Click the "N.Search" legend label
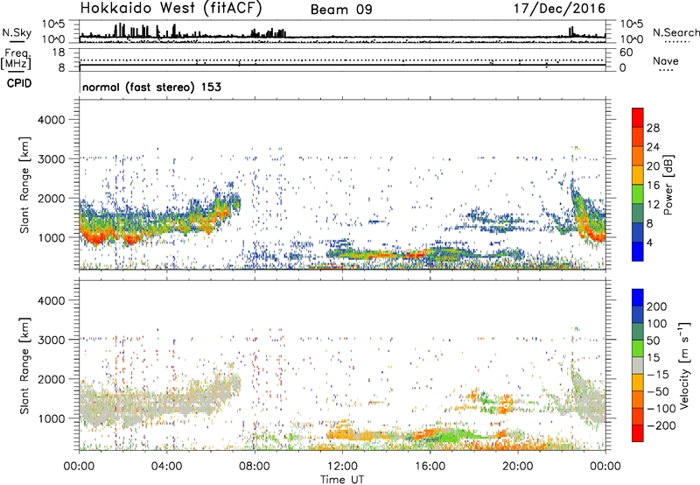 coord(675,32)
